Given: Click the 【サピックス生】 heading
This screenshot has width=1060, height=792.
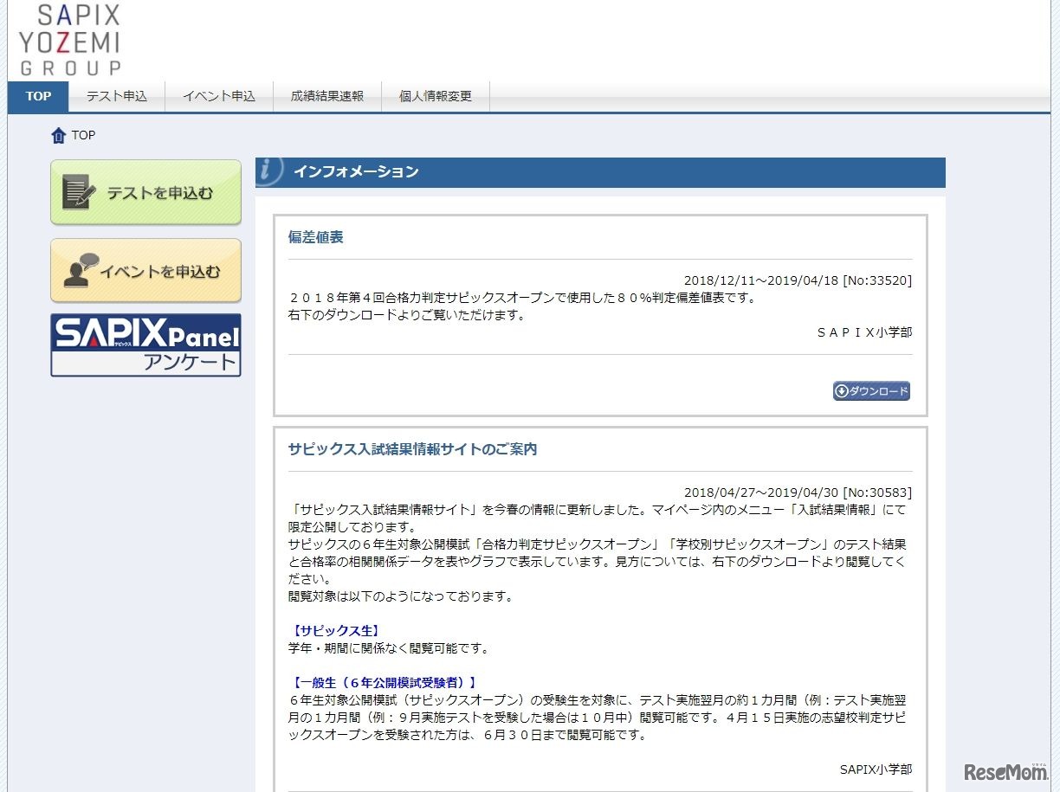Looking at the screenshot, I should pyautogui.click(x=336, y=630).
